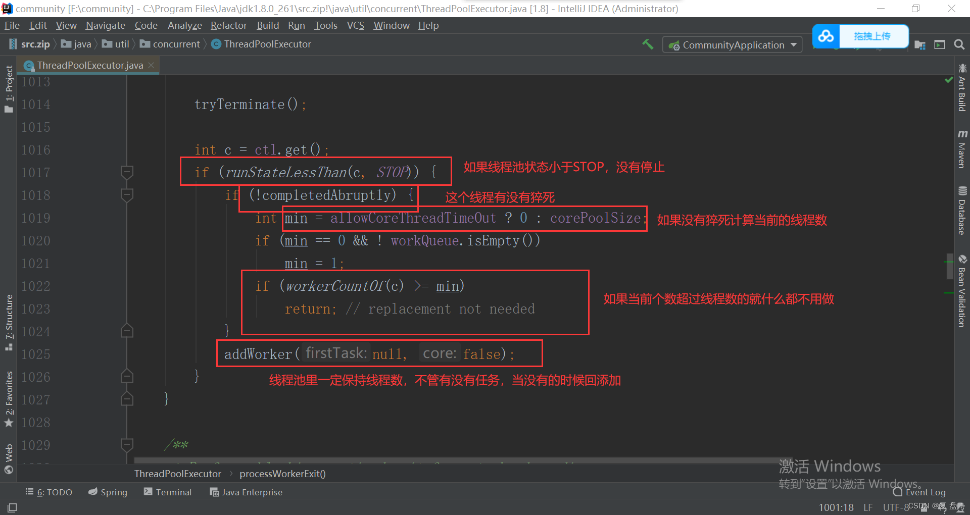Click the class icon beside ThreadPoolExecutor breadcrumb
Image resolution: width=970 pixels, height=515 pixels.
point(216,44)
